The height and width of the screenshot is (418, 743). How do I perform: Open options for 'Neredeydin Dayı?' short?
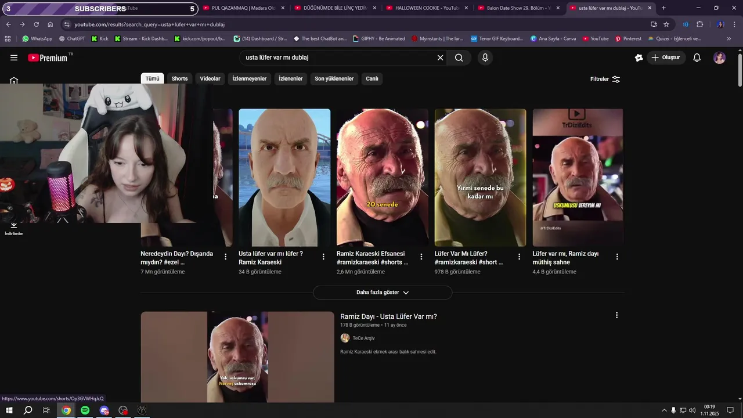pos(226,257)
